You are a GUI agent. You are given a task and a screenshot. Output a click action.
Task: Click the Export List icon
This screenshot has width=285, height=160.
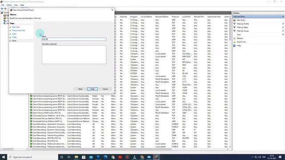234,42
